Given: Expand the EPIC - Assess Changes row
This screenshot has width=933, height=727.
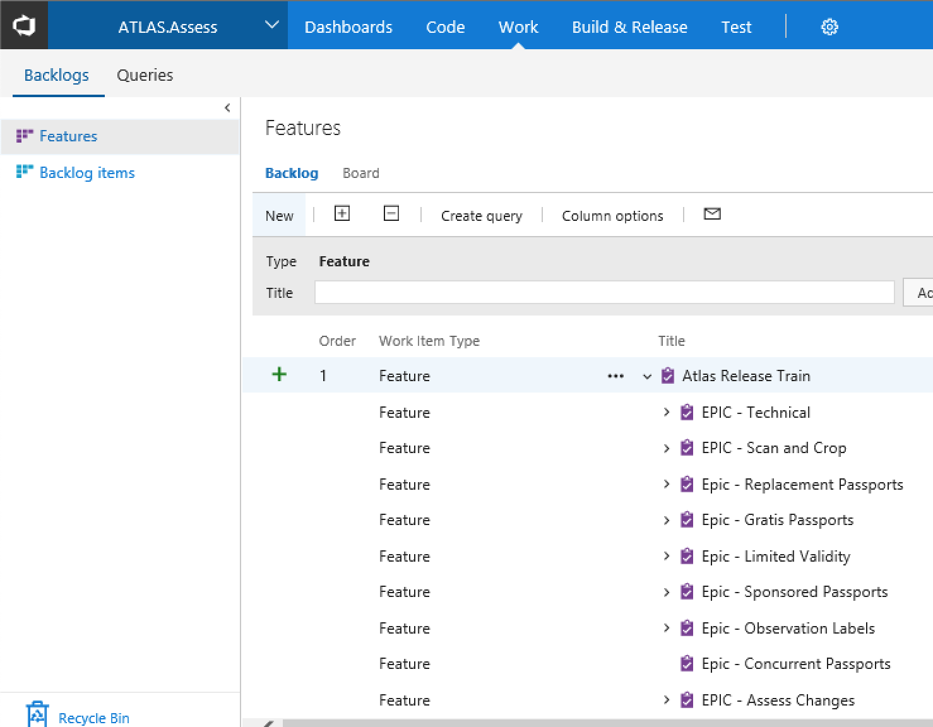Looking at the screenshot, I should pos(667,699).
